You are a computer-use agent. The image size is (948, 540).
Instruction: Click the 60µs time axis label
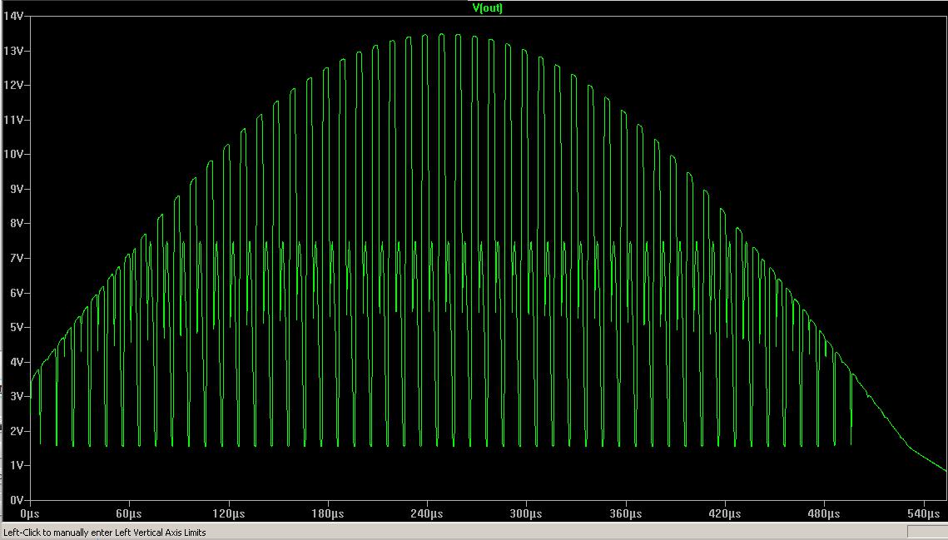coord(129,513)
